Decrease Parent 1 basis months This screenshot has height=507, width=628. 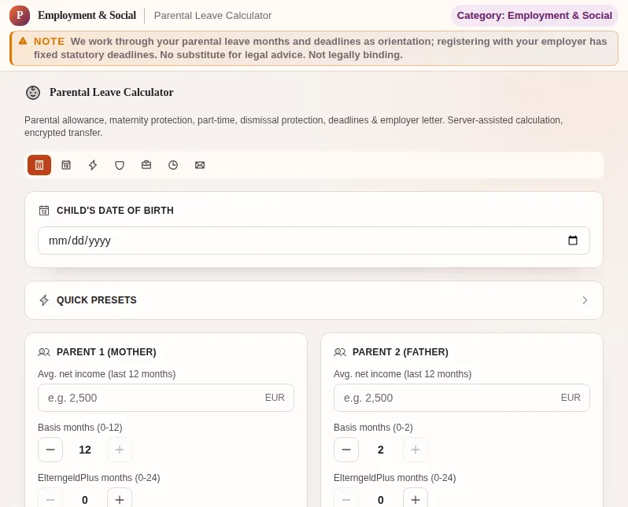(x=50, y=450)
